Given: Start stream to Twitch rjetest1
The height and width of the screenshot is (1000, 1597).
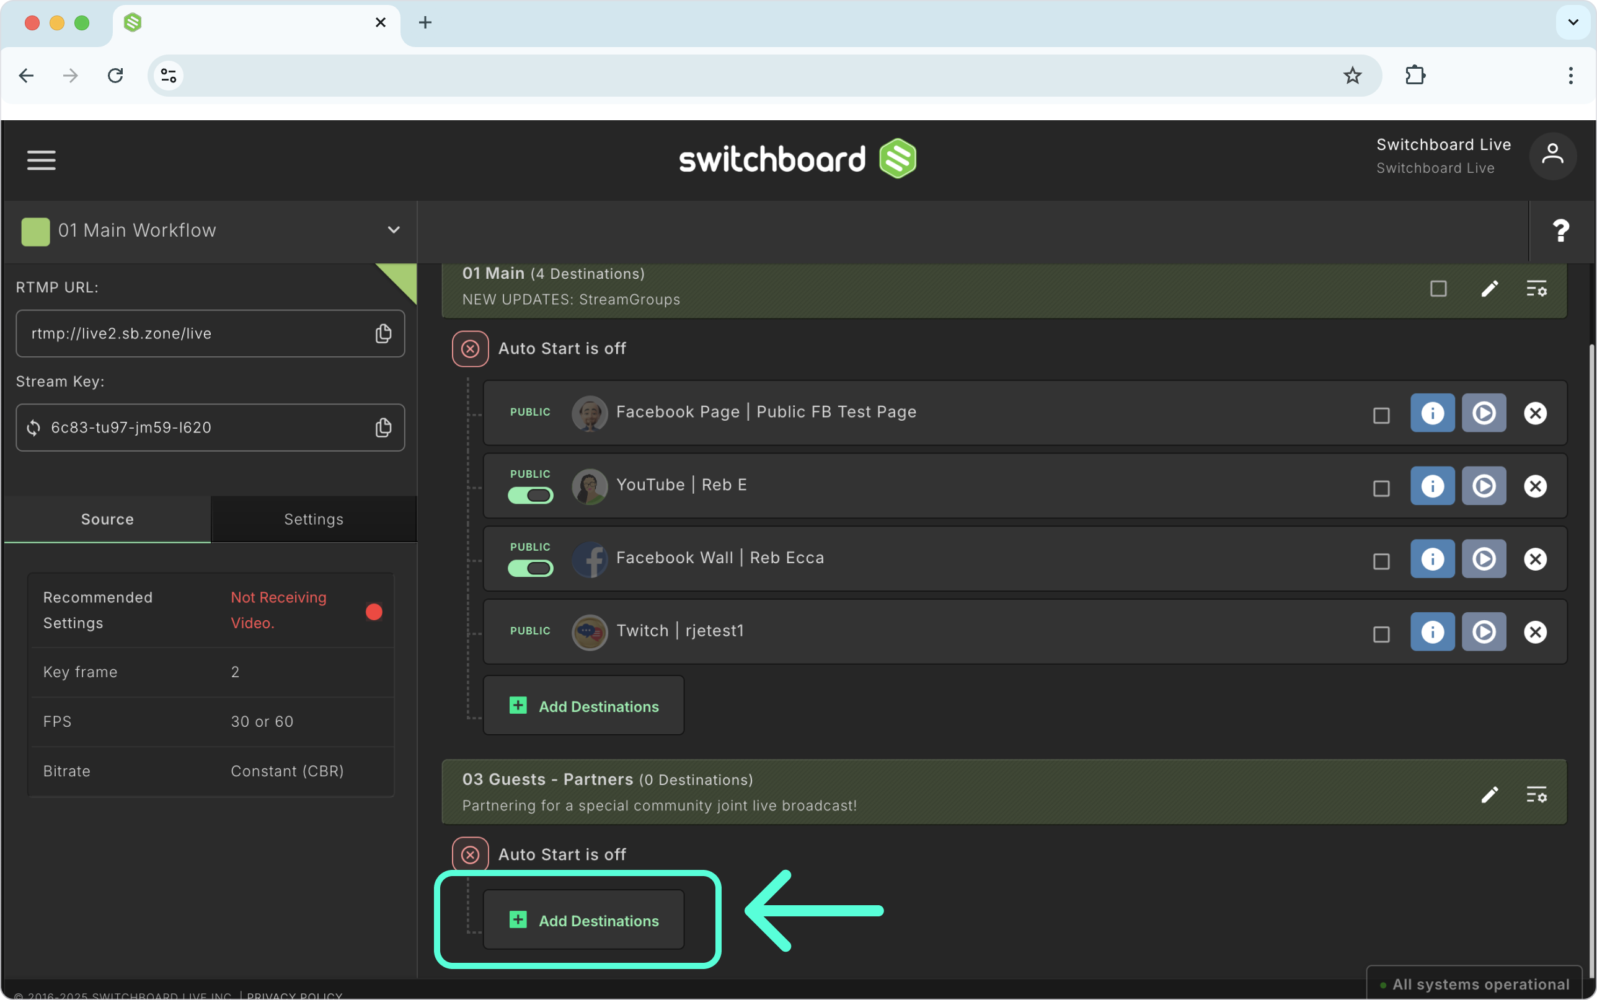Looking at the screenshot, I should click(1484, 631).
